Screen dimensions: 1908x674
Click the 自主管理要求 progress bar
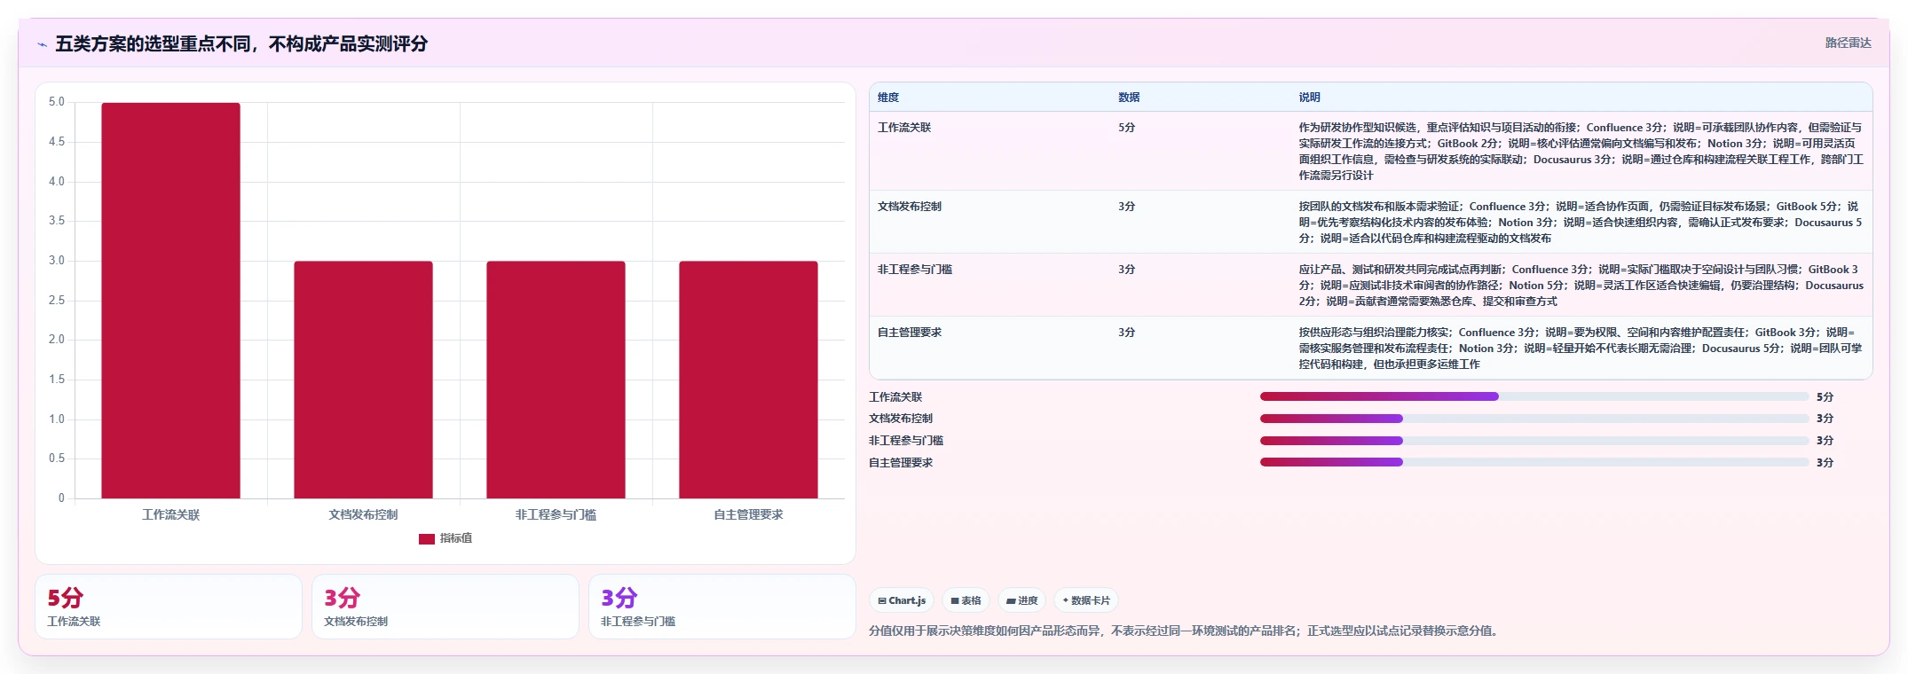1534,462
